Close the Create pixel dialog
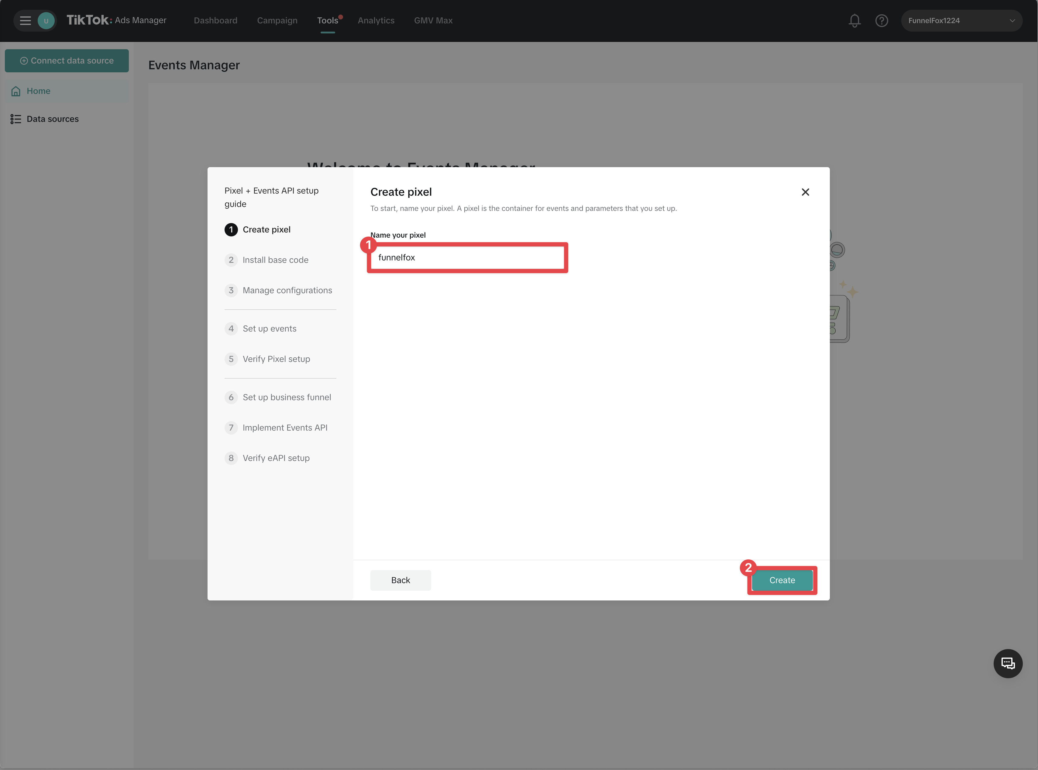 [805, 192]
